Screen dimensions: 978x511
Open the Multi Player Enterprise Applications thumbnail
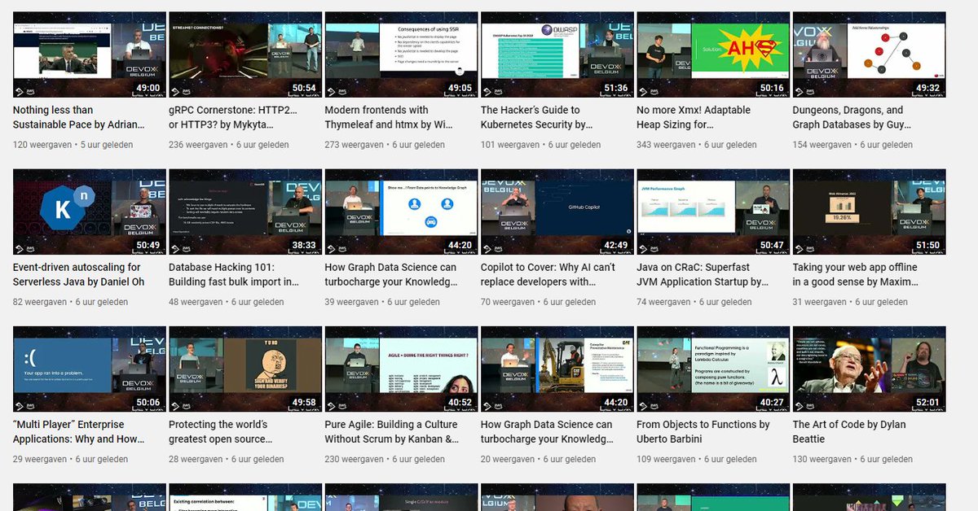pos(89,369)
